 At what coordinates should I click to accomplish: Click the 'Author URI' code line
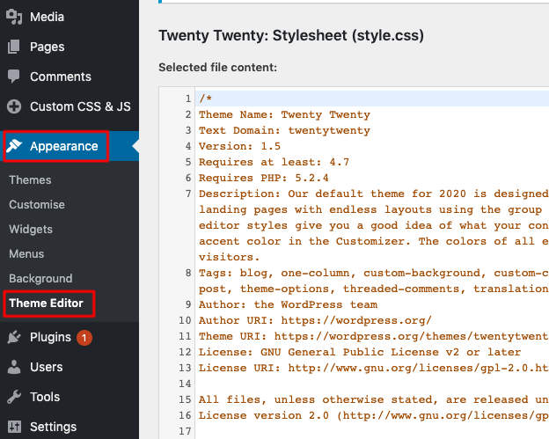tap(315, 320)
